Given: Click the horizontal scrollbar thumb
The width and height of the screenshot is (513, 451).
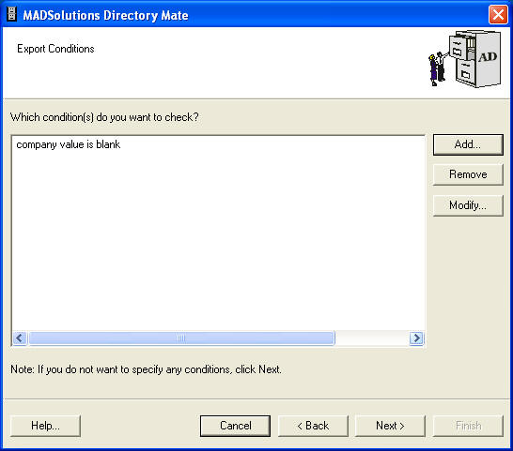Looking at the screenshot, I should pyautogui.click(x=181, y=338).
